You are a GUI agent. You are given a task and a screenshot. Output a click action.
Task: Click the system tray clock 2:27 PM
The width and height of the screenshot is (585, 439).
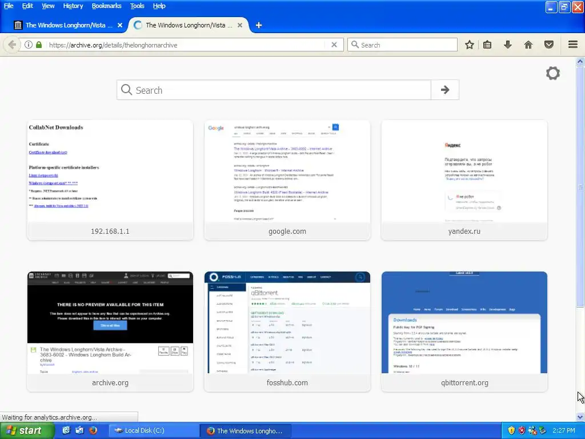(564, 431)
